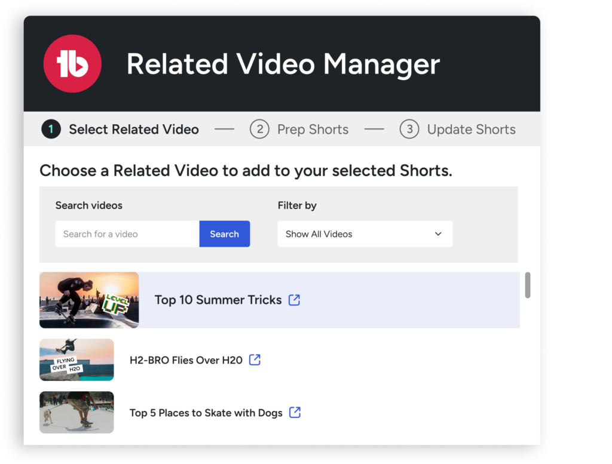
Task: Go to the Select Related Video step label
Action: coord(133,130)
